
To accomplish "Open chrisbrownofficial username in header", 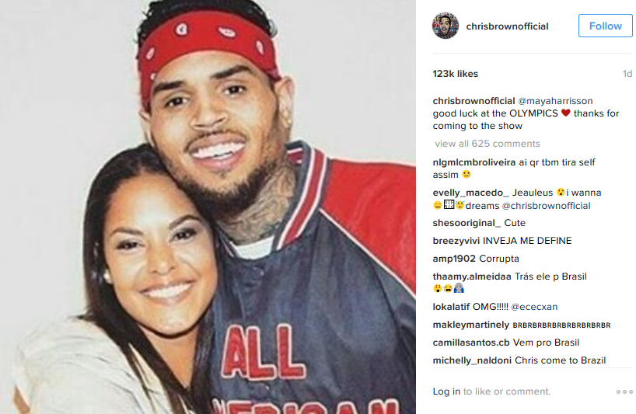I will [x=507, y=26].
